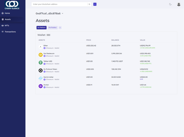This screenshot has height=137, width=184.
Task: Toggle dark mode with moon icon
Action: [x=170, y=4]
